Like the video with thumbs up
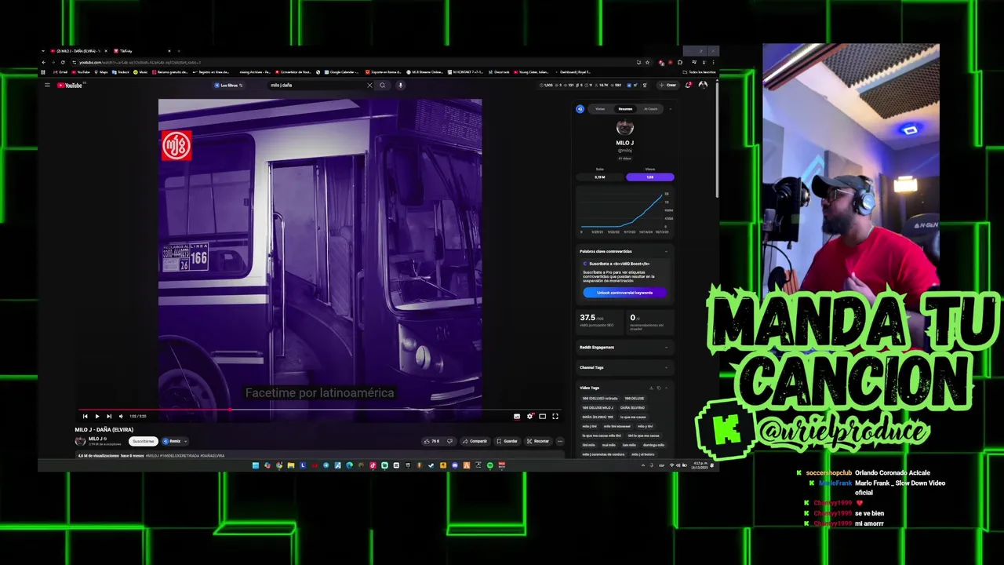This screenshot has height=565, width=1004. 431,441
